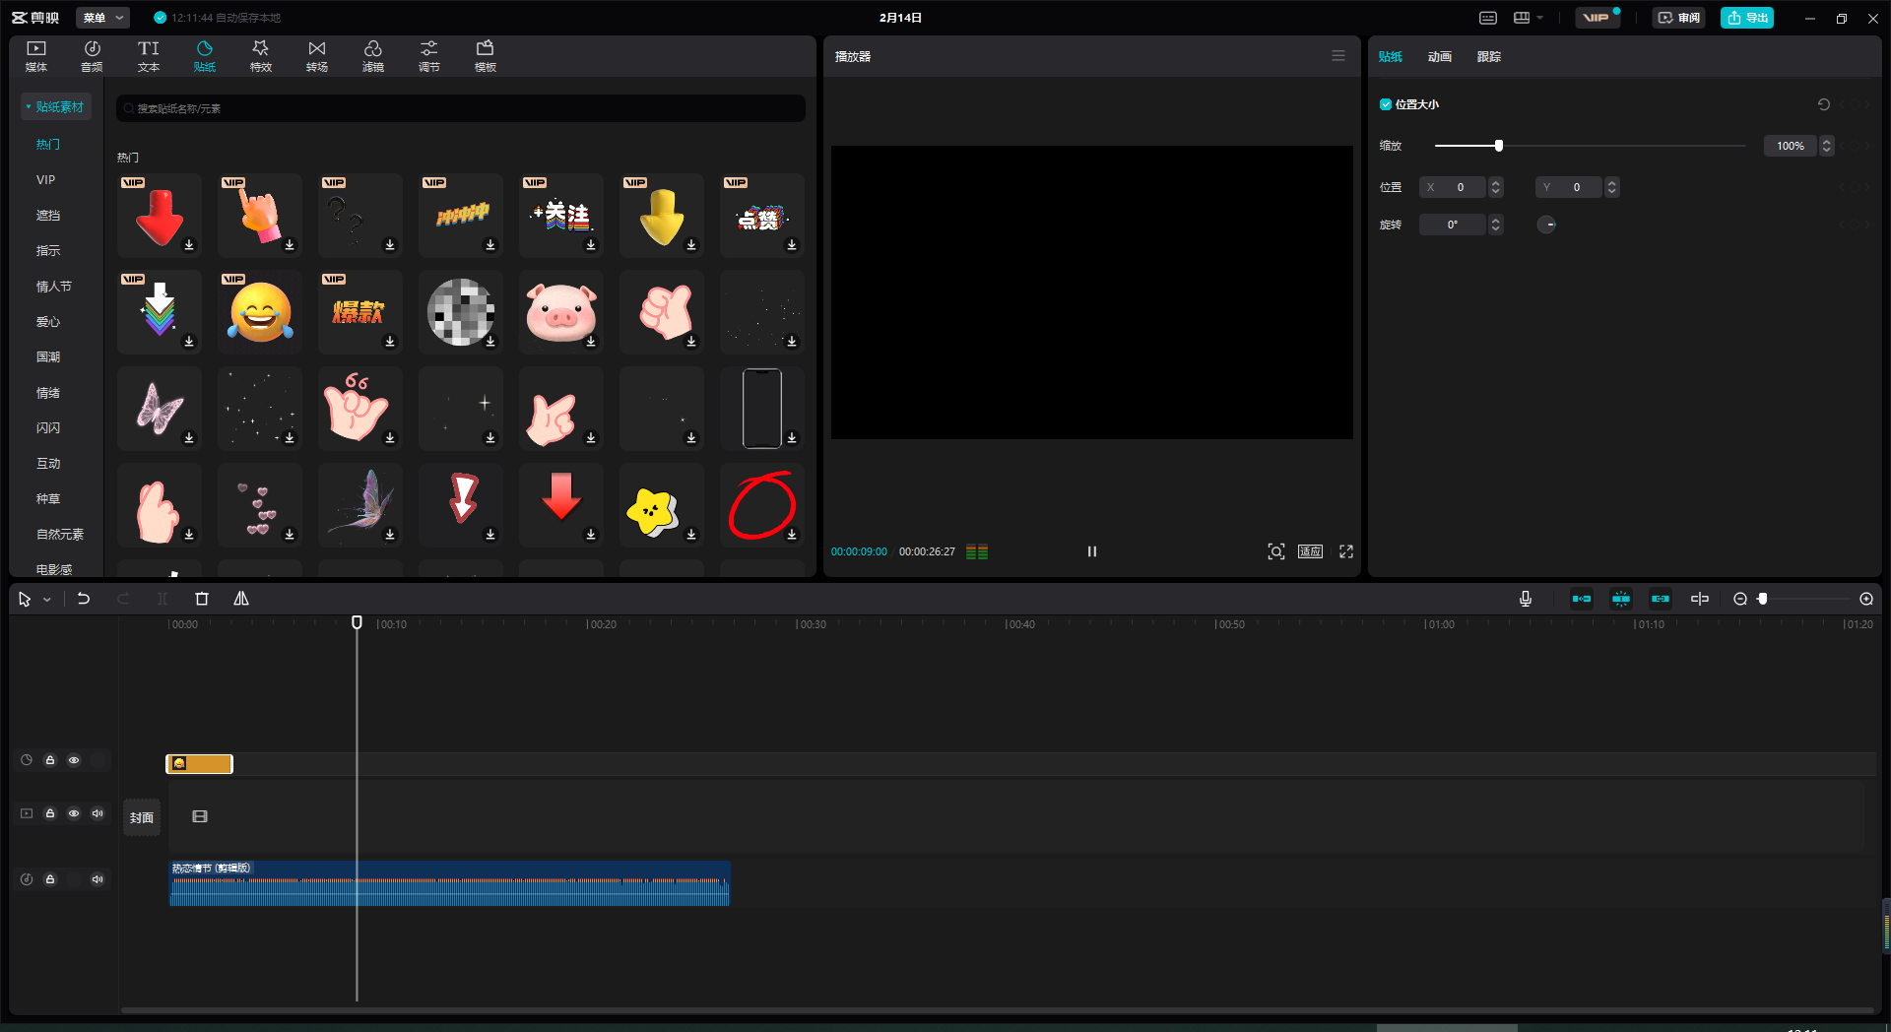The image size is (1891, 1032).
Task: Expand the selection tool dropdown arrow
Action: (47, 600)
